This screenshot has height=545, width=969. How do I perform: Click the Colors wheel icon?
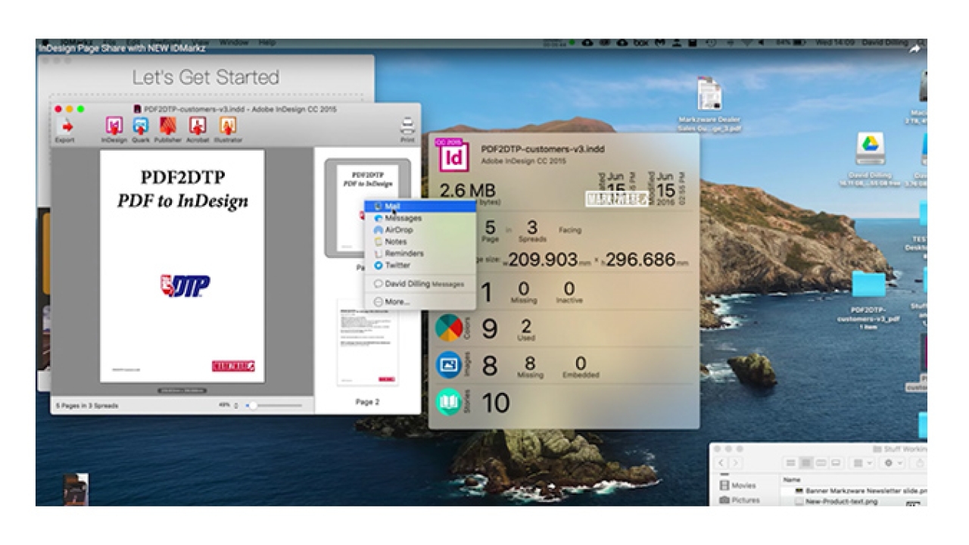(449, 329)
